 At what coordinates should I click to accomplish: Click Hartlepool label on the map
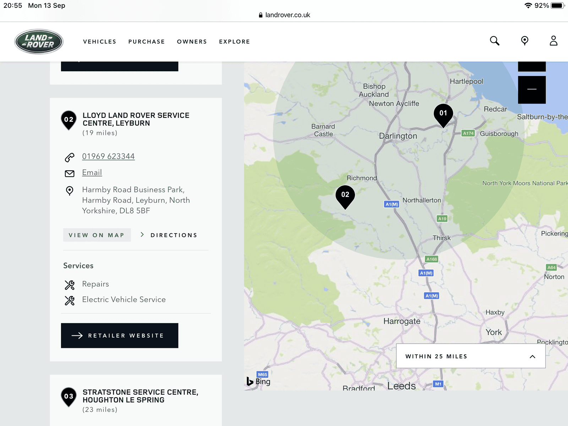pyautogui.click(x=466, y=81)
